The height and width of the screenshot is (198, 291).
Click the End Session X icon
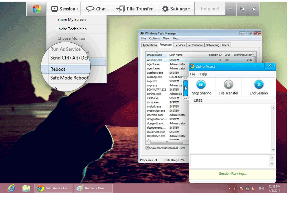click(259, 85)
